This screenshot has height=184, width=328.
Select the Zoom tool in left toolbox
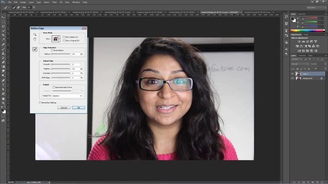[x=3, y=103]
